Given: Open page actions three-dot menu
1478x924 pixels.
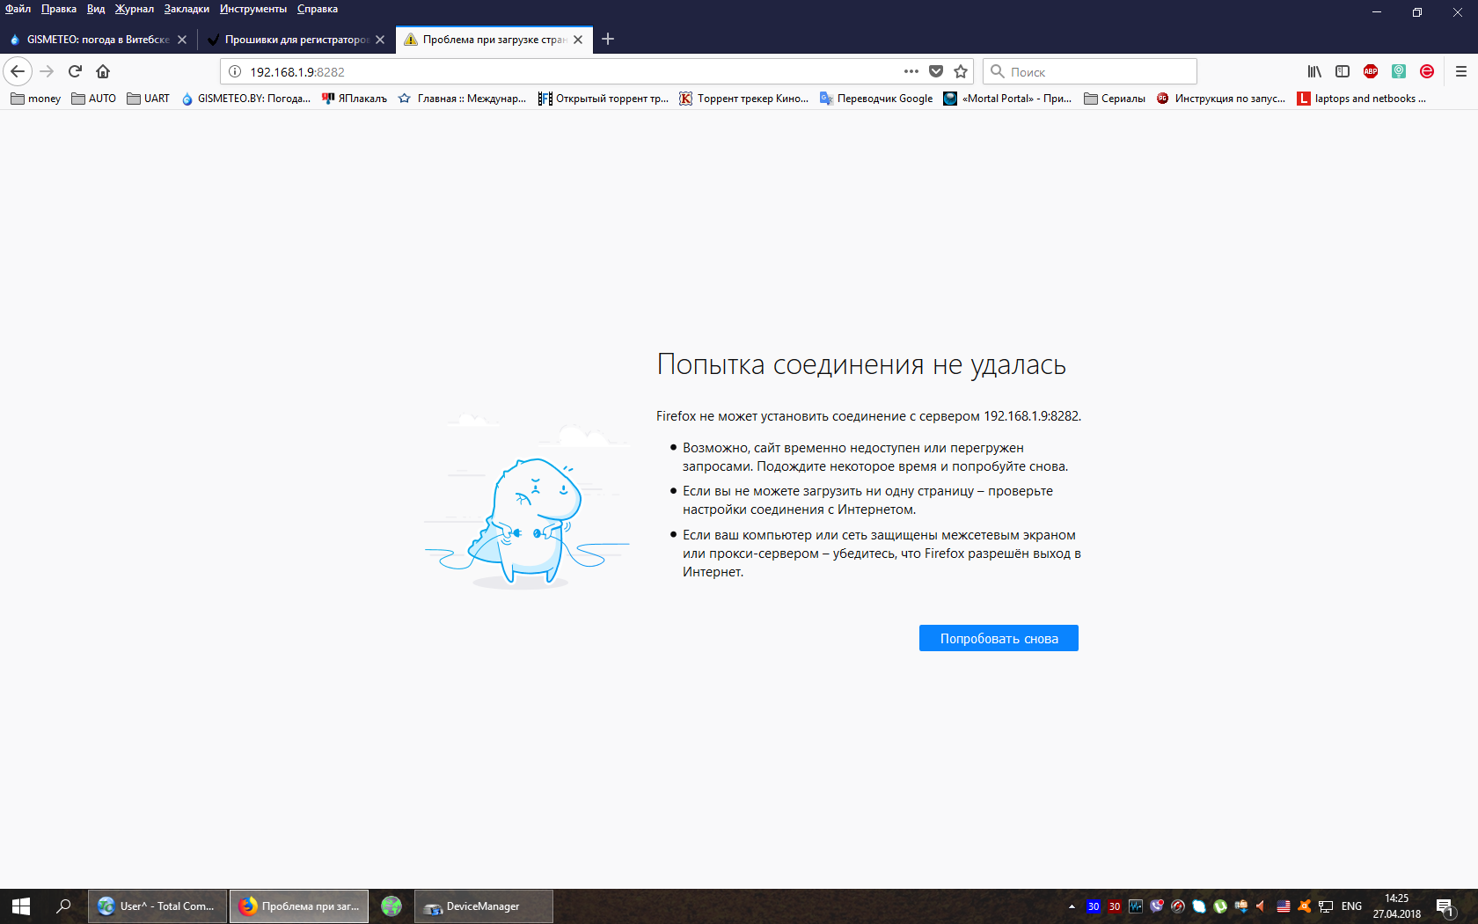Looking at the screenshot, I should (x=911, y=71).
